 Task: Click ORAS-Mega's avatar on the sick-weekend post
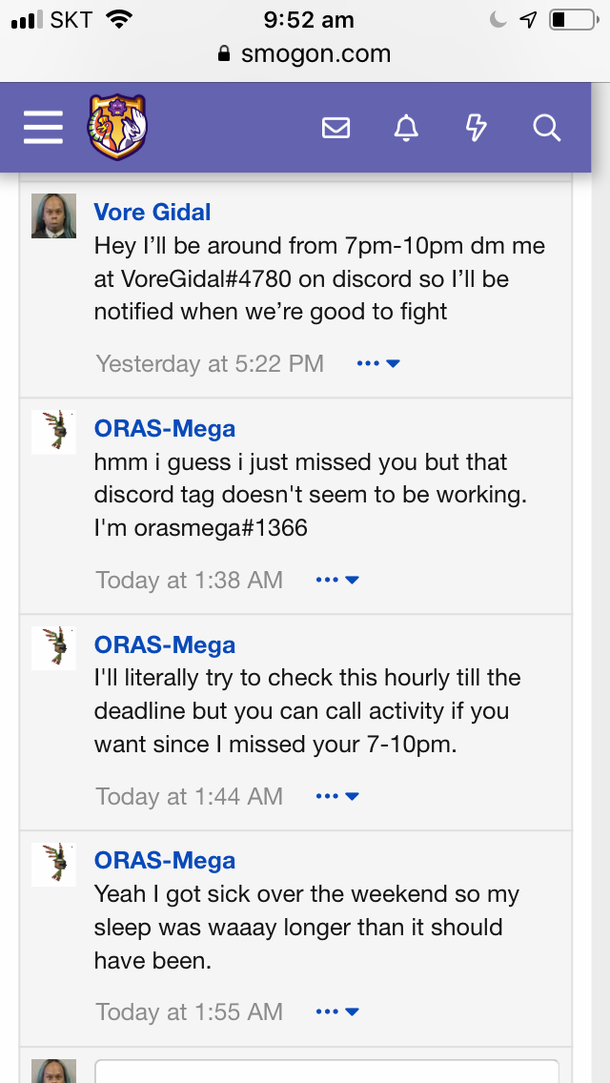[x=54, y=864]
